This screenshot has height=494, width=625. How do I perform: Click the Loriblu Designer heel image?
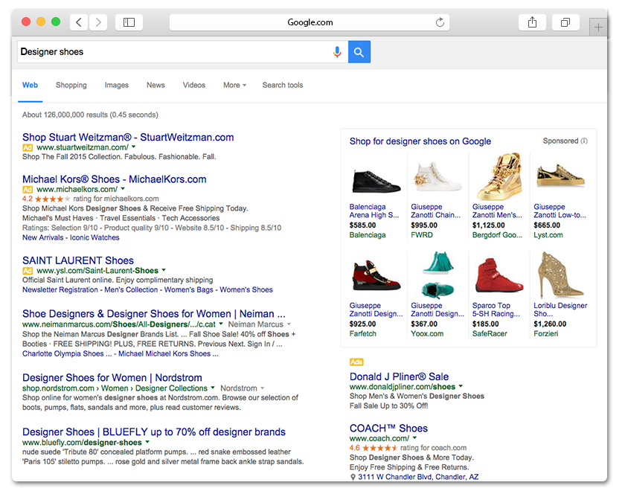point(560,275)
